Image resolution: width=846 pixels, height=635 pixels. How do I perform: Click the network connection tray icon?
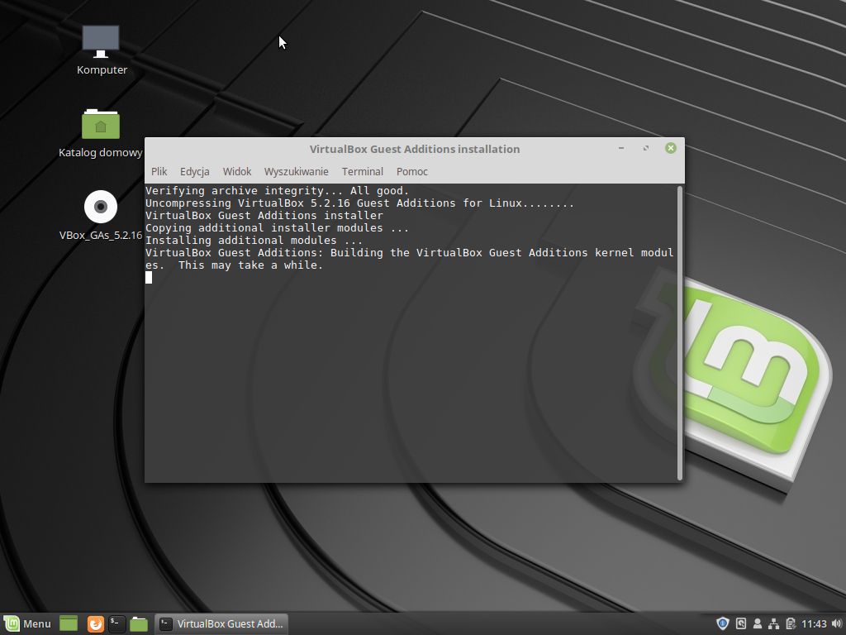773,623
